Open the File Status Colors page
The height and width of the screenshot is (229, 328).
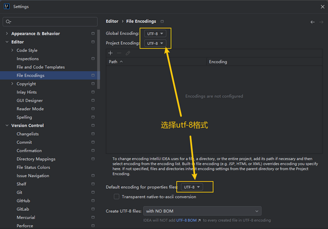click(33, 167)
